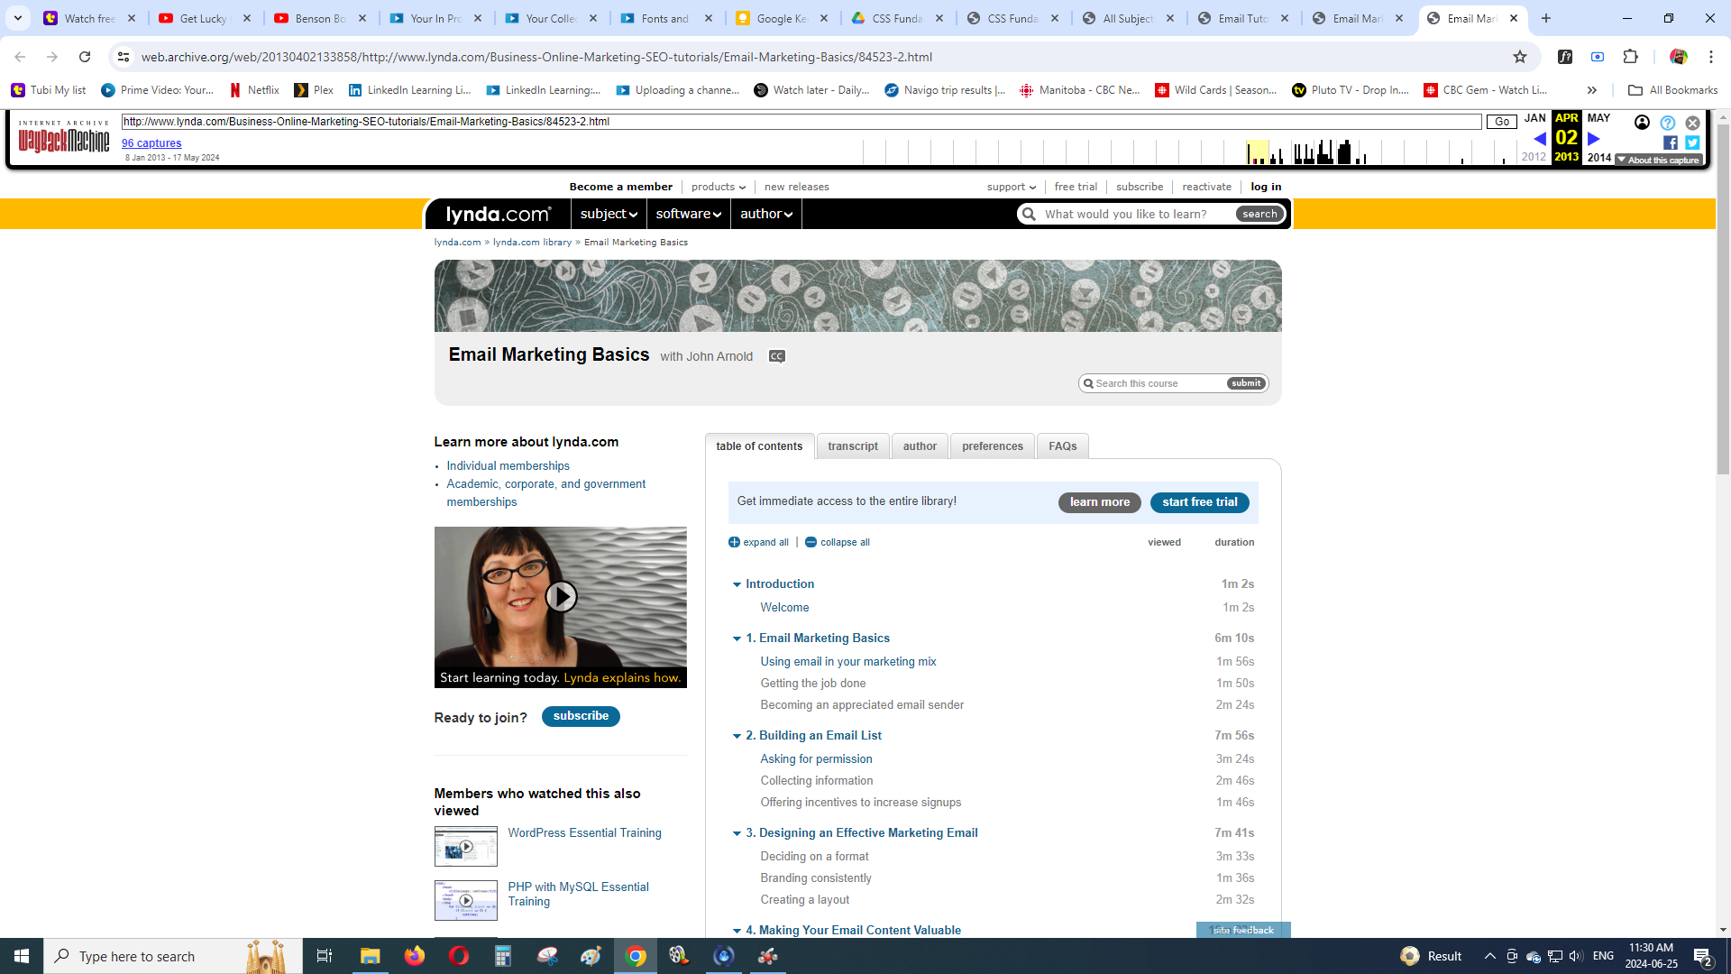1731x974 pixels.
Task: Click the start free trial button
Action: pyautogui.click(x=1199, y=502)
